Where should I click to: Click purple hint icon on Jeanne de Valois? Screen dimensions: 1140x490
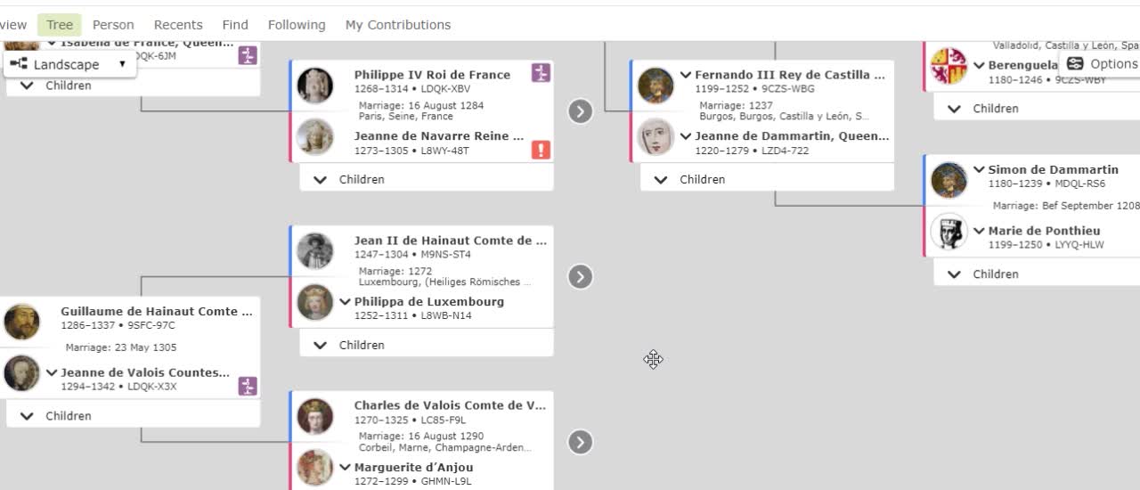pos(248,386)
